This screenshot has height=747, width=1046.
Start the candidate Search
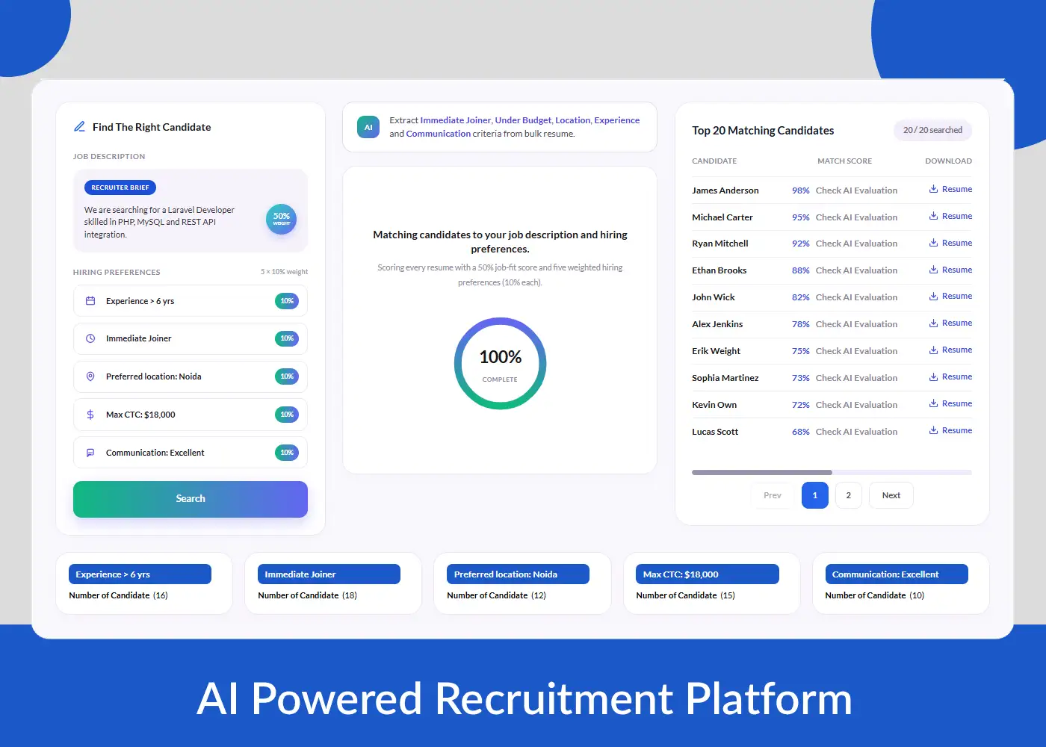click(191, 499)
